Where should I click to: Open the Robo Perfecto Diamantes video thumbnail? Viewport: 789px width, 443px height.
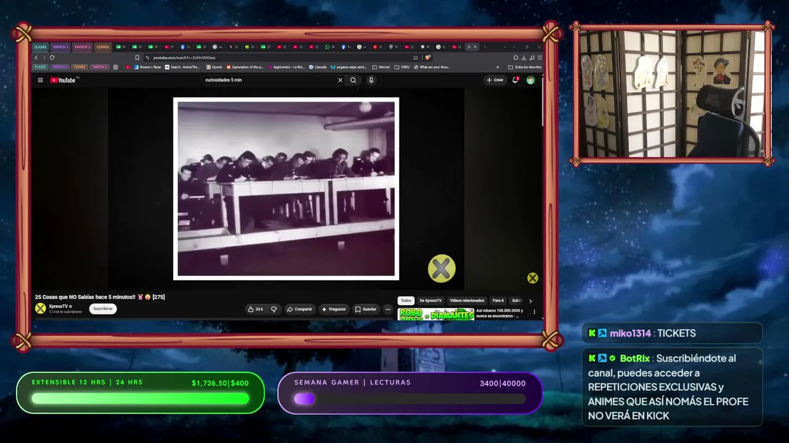(x=436, y=314)
